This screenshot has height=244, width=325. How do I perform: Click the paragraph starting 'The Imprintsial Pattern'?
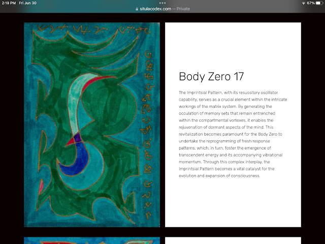(233, 134)
